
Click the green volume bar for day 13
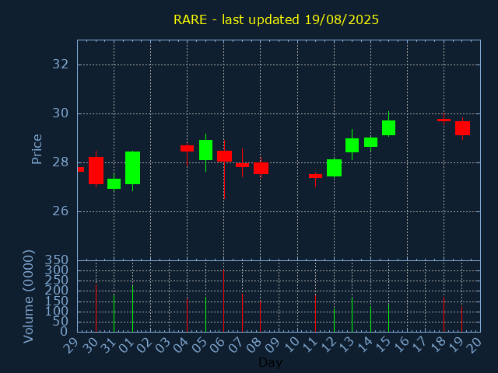click(352, 314)
